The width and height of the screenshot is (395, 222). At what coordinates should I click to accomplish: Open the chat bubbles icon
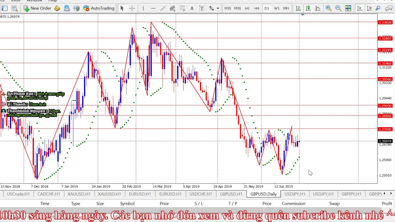coord(389,8)
